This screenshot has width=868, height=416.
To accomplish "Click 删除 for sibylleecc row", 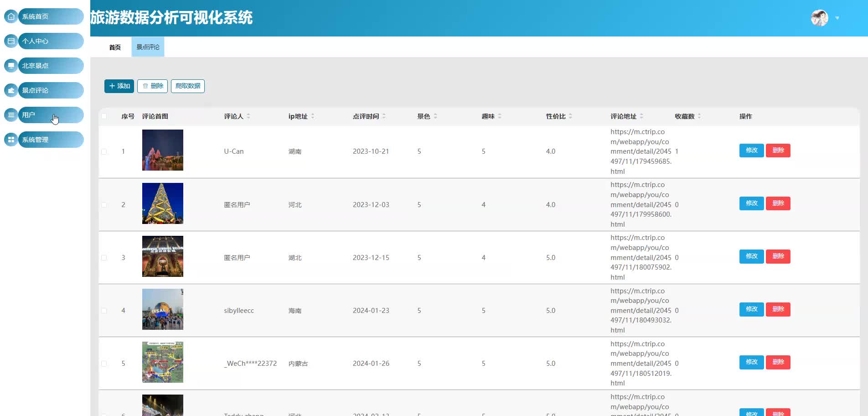I will pyautogui.click(x=778, y=309).
